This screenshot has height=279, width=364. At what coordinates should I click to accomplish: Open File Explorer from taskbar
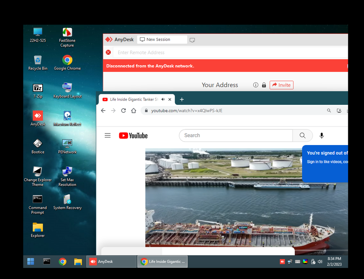pyautogui.click(x=78, y=262)
